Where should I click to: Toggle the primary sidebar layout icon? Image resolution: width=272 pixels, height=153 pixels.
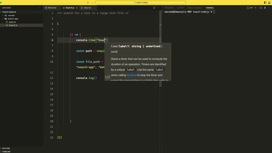coord(265,3)
